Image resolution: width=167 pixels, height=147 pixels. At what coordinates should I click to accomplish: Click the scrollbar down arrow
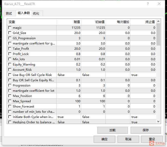click(158, 121)
